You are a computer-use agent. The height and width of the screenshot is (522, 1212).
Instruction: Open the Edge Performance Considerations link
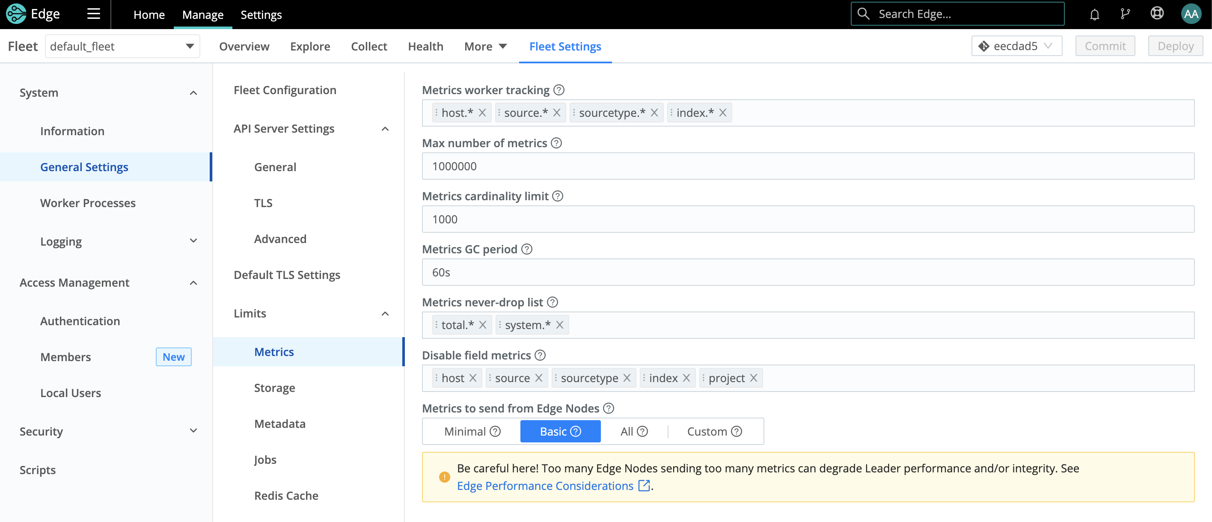point(544,486)
